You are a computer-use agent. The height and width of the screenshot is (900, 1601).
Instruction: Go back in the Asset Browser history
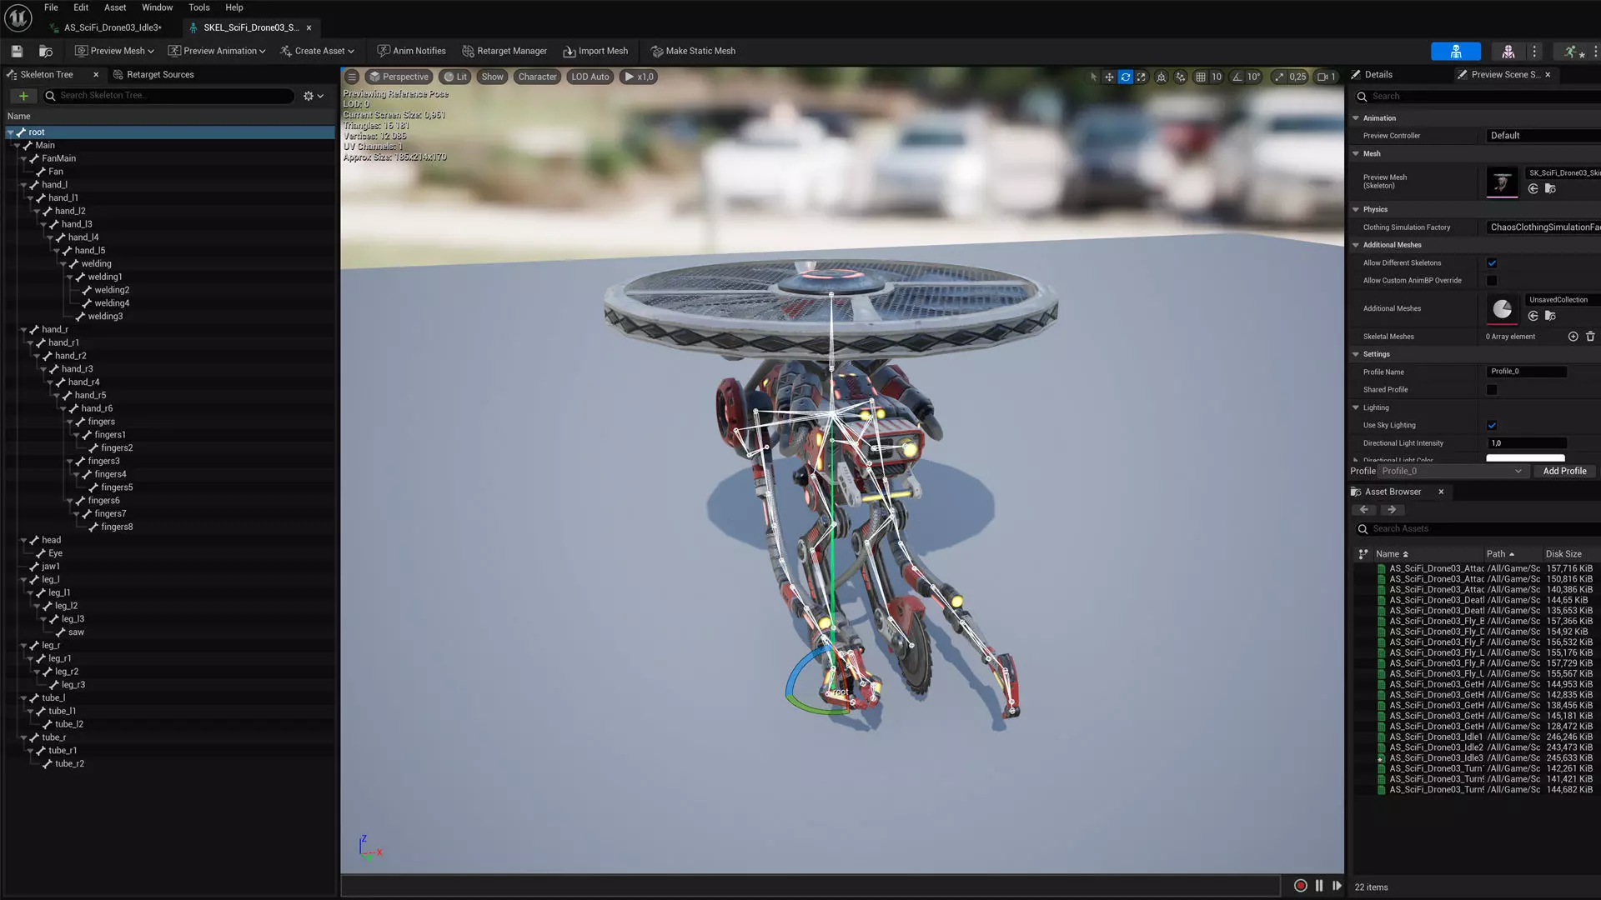click(x=1364, y=510)
